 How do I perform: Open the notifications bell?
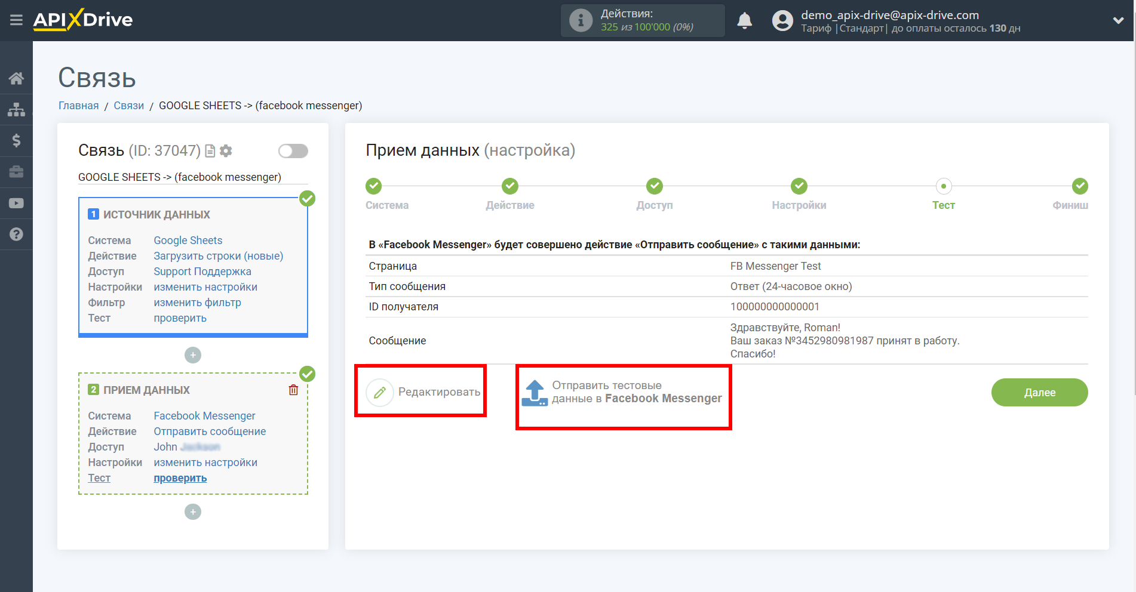pyautogui.click(x=744, y=21)
